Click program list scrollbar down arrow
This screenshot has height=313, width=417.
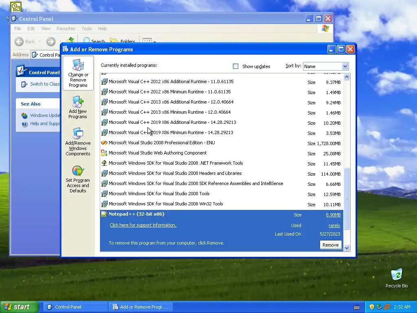tap(347, 248)
